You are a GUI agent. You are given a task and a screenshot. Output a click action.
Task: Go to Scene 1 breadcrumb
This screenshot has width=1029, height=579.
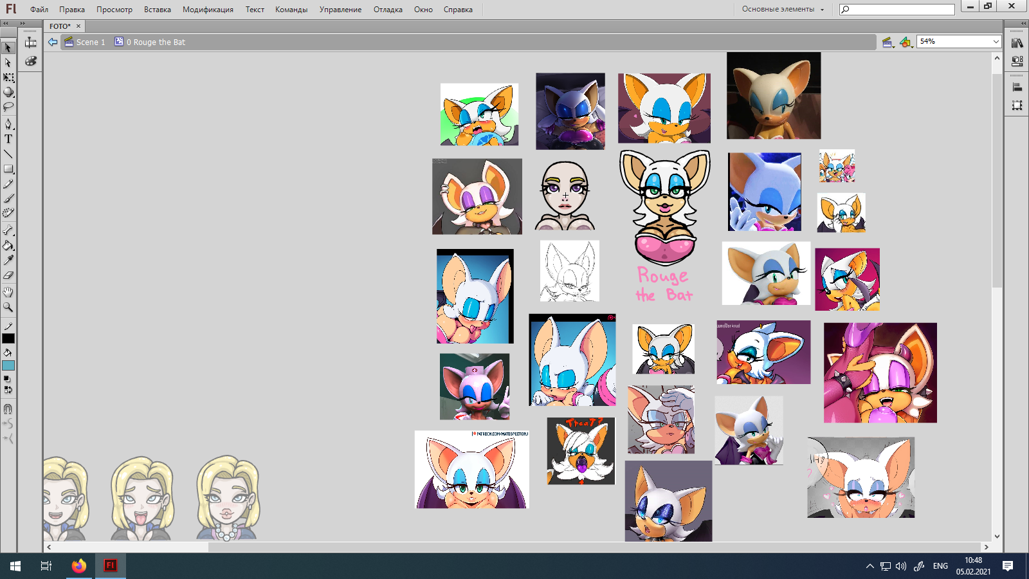point(85,42)
